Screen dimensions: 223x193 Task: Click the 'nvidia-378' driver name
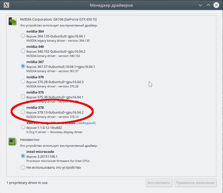coord(35,108)
